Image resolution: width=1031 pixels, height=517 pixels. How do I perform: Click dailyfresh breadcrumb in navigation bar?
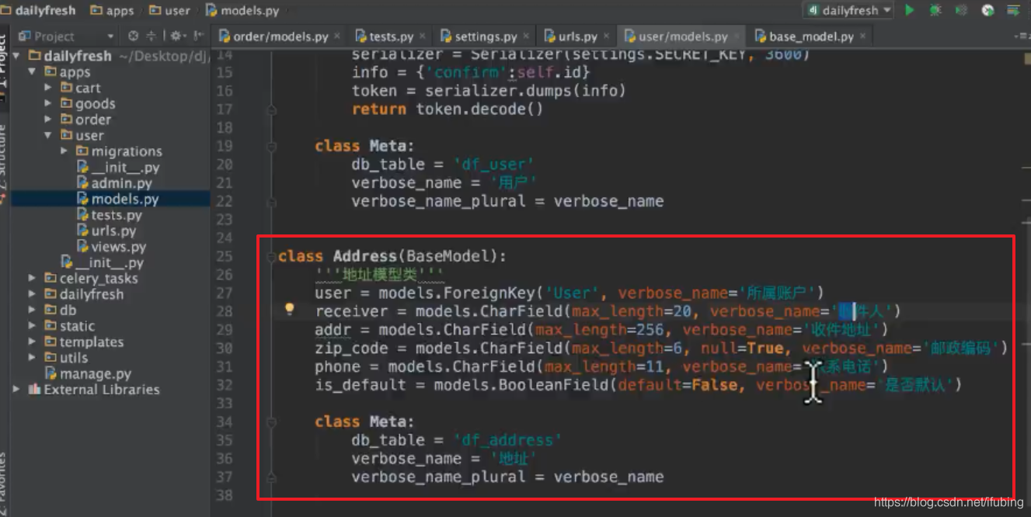click(x=38, y=10)
